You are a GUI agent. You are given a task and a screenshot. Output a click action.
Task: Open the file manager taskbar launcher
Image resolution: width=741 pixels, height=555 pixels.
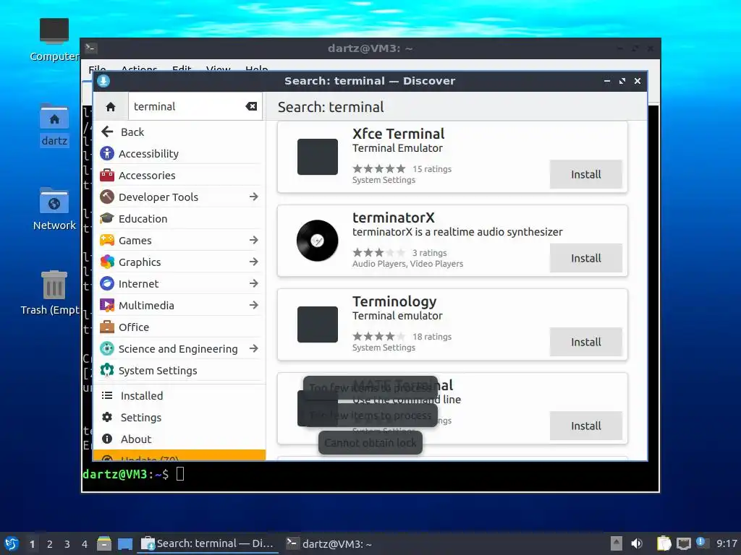point(104,543)
